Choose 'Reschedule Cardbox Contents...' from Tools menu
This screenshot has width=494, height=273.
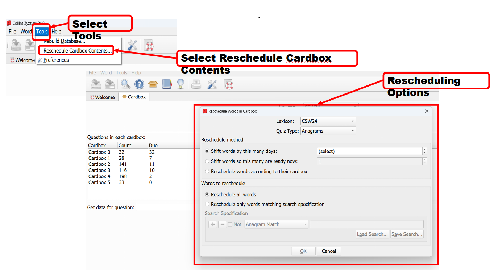77,51
